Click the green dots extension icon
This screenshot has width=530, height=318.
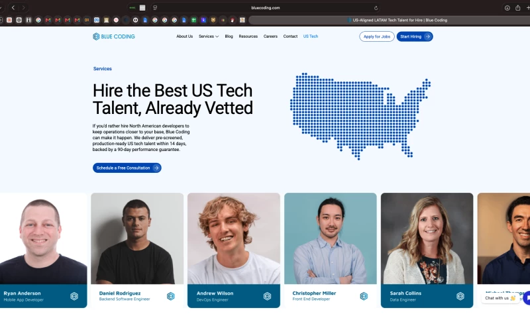tap(132, 8)
